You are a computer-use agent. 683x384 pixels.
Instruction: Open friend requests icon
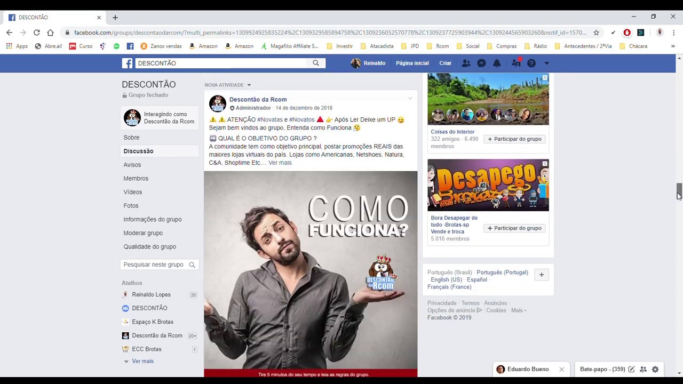click(466, 63)
